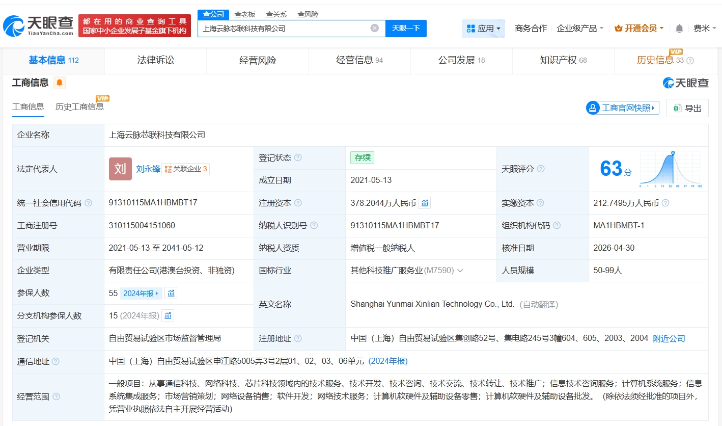Click the help icon next to 通信地址
Screen dimensions: 722x426
pos(55,361)
